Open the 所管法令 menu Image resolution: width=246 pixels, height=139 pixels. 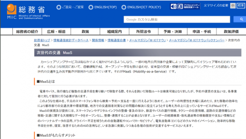pos(144,32)
